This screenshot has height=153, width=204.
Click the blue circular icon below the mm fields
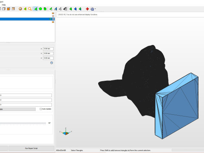coord(51,63)
